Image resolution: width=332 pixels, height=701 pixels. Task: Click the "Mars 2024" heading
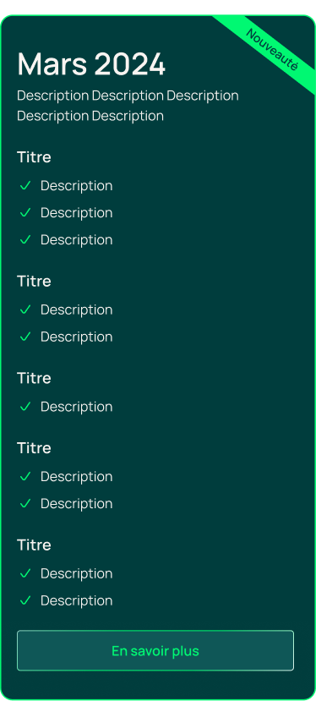tap(91, 65)
